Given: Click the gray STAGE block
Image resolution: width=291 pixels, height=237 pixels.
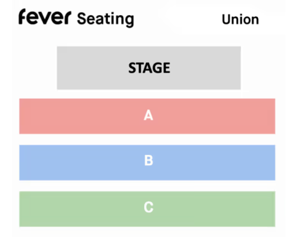Looking at the screenshot, I should [149, 68].
